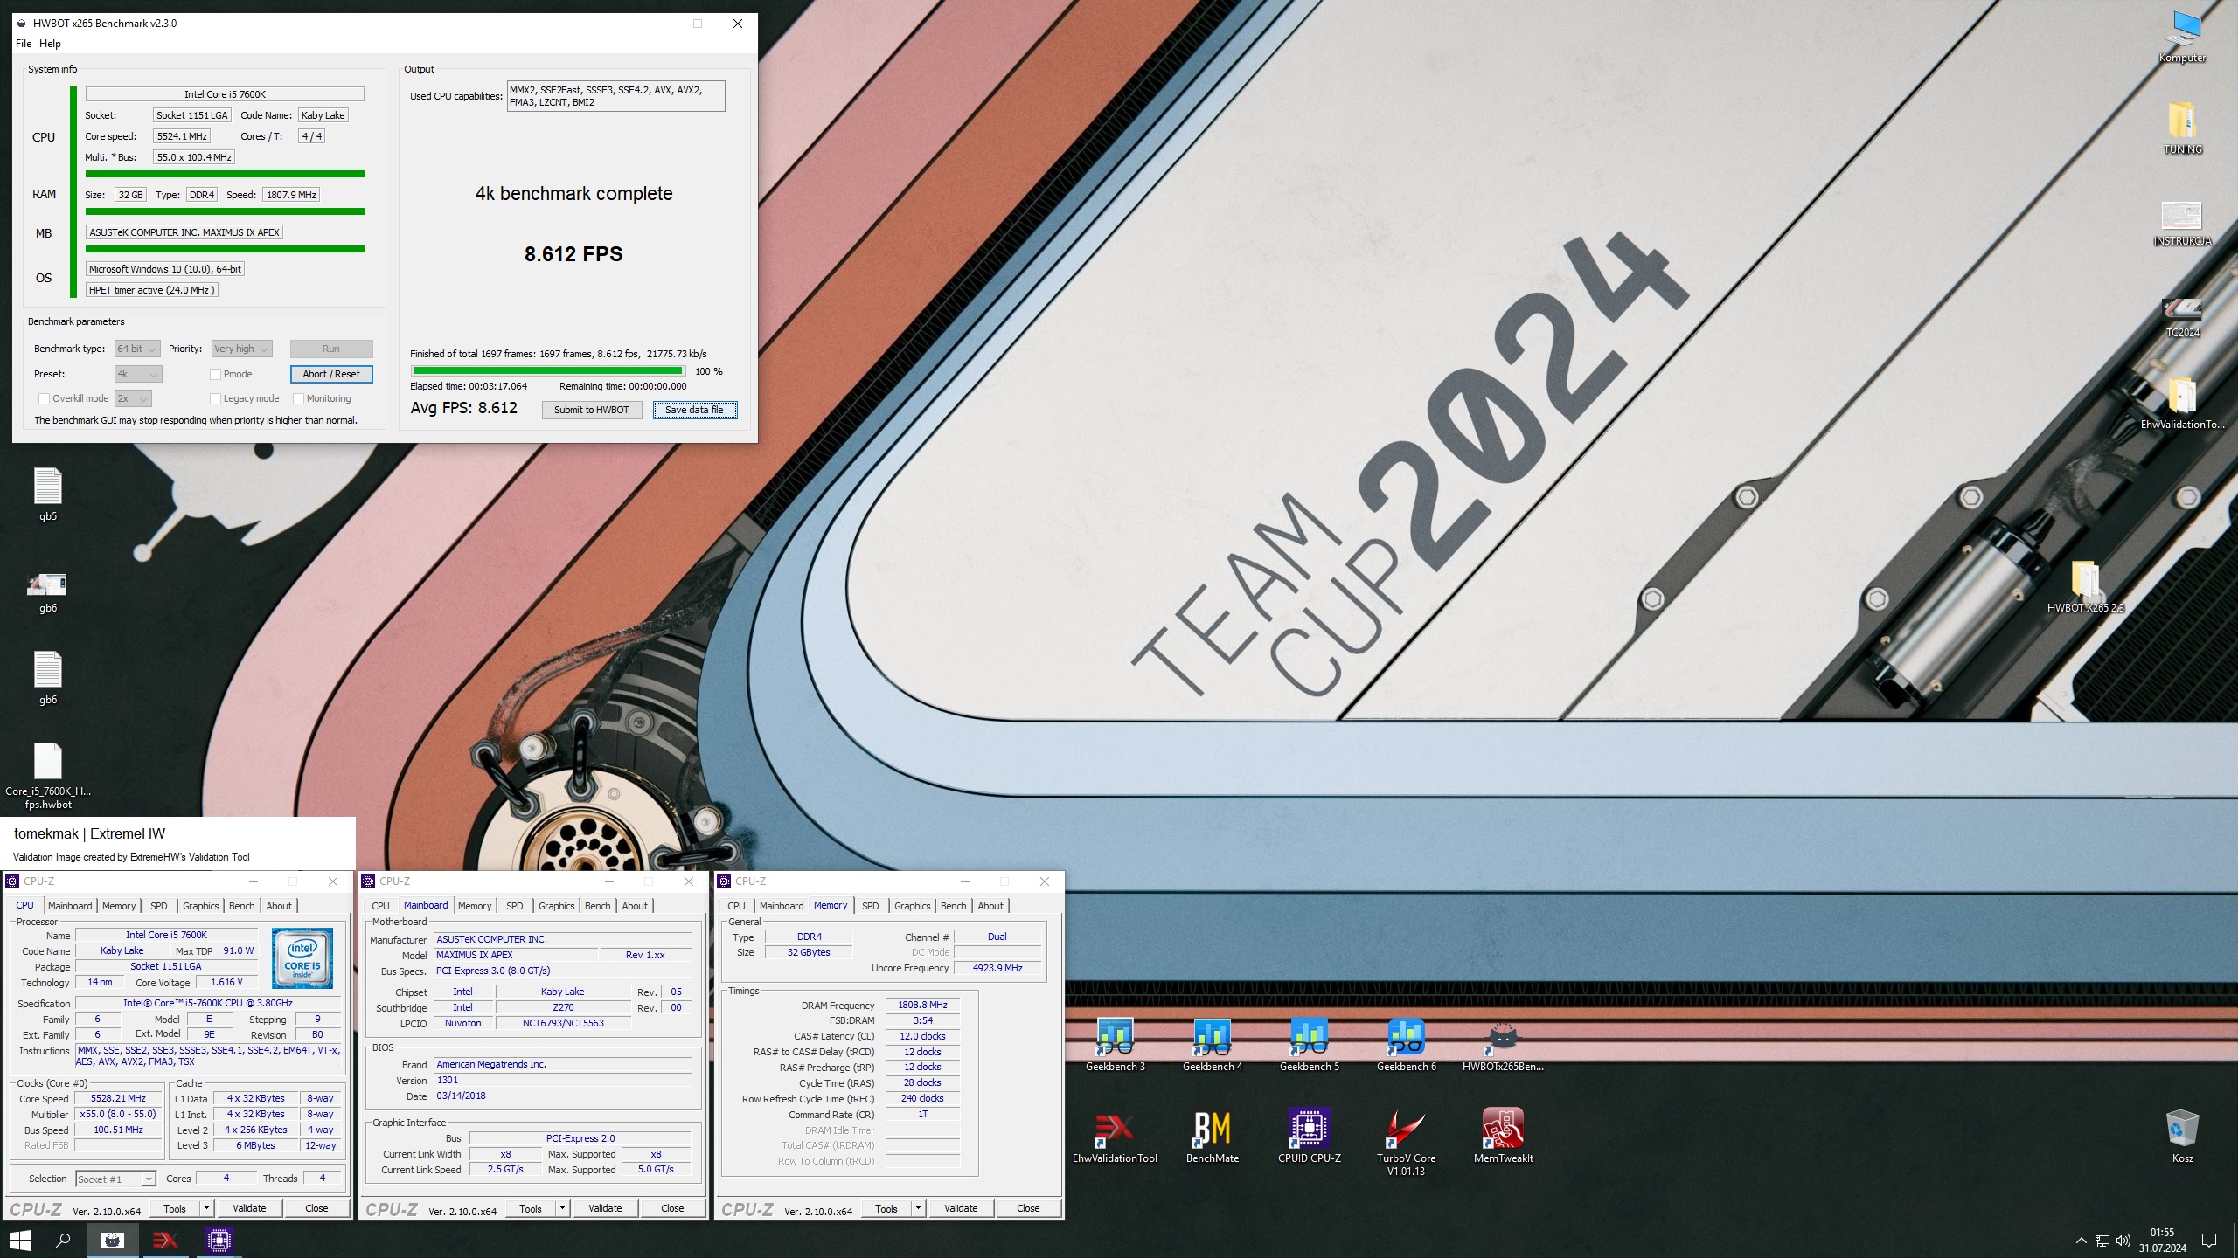Launch Geekbench 3 shortcut
Viewport: 2238px width, 1258px height.
point(1116,1045)
